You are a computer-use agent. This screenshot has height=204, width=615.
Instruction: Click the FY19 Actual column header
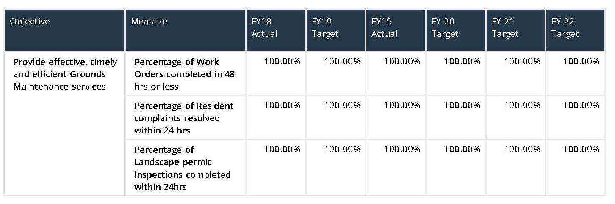tap(385, 27)
